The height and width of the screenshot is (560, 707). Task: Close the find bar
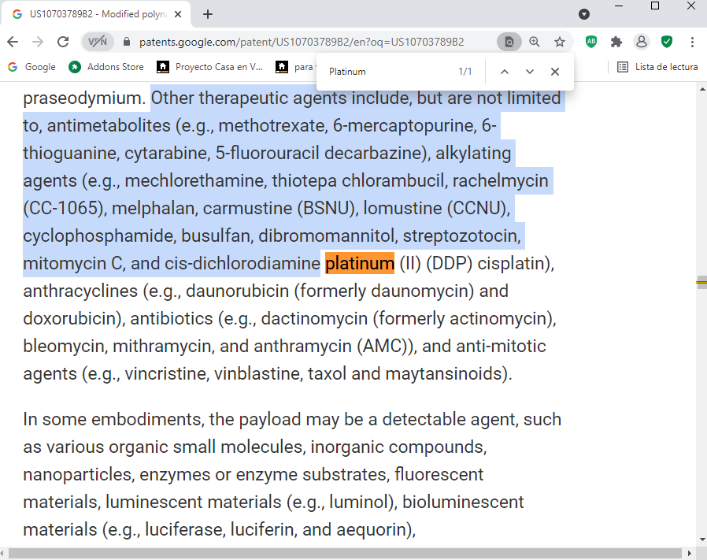[555, 72]
